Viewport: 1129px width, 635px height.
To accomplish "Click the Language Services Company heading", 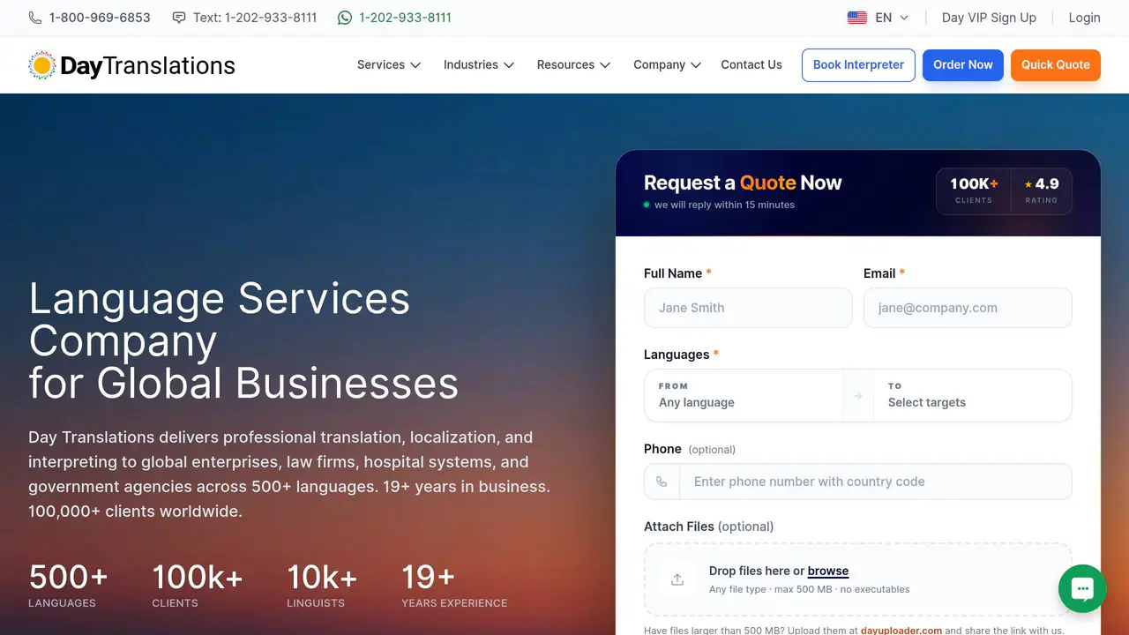I will pyautogui.click(x=243, y=340).
